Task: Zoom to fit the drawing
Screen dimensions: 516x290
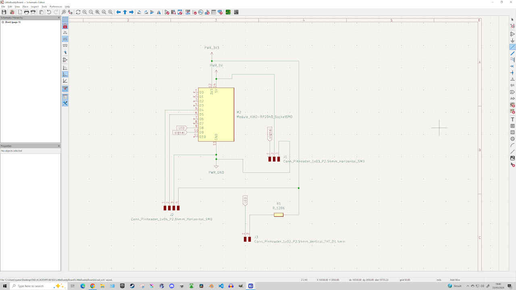Action: tap(98, 12)
